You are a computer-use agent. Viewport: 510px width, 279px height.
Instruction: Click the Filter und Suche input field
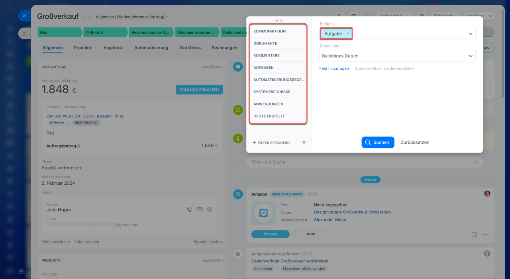click(365, 162)
